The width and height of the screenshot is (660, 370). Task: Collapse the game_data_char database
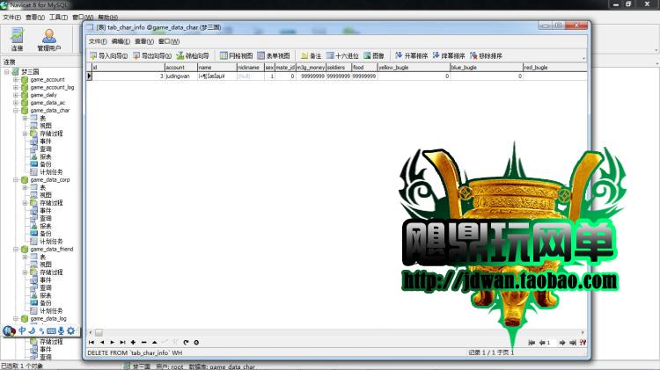pos(16,111)
